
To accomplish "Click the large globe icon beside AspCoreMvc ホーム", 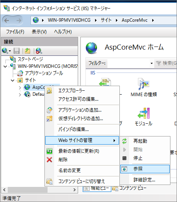I will click(92, 48).
